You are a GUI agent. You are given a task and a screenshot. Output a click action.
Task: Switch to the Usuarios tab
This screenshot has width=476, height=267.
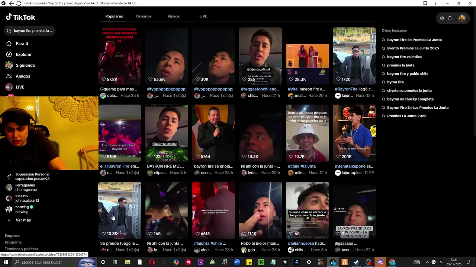click(x=144, y=16)
